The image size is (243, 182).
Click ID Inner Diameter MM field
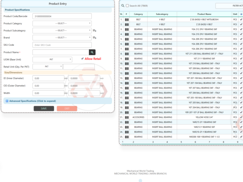(x=48, y=78)
